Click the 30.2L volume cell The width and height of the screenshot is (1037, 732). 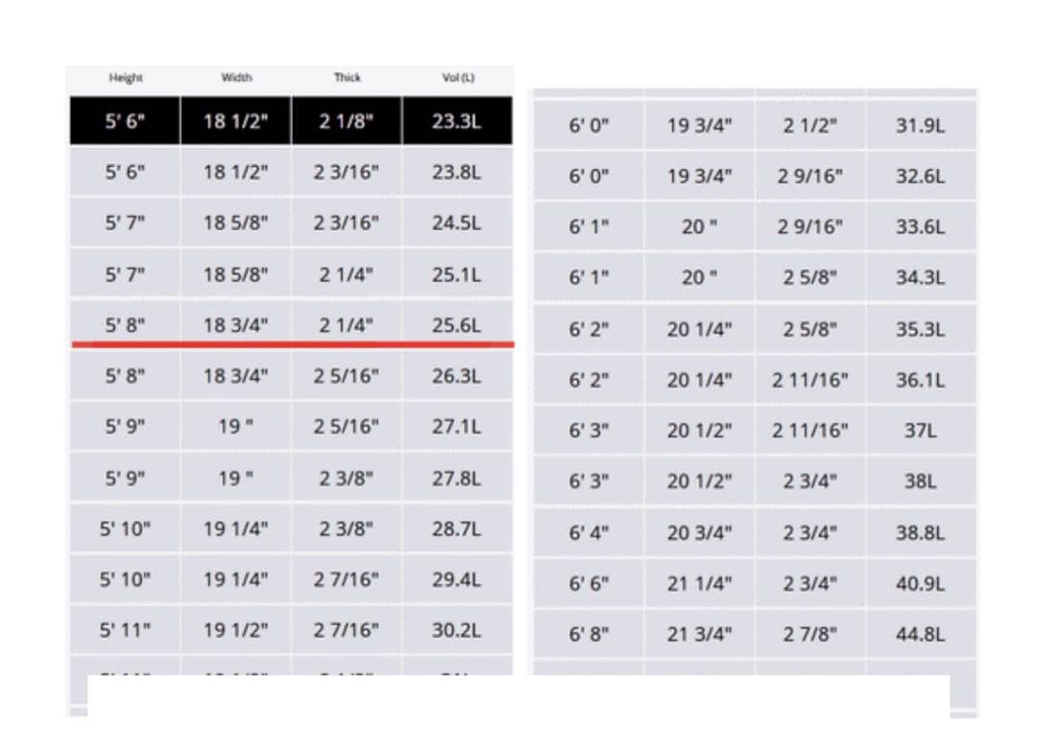457,630
